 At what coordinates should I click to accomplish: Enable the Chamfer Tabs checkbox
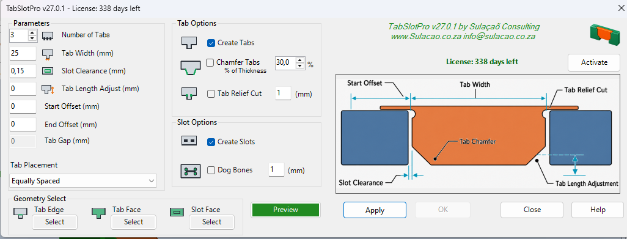click(x=210, y=62)
